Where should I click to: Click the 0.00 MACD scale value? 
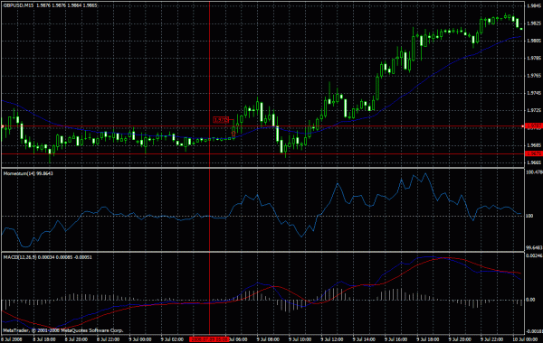(x=531, y=300)
